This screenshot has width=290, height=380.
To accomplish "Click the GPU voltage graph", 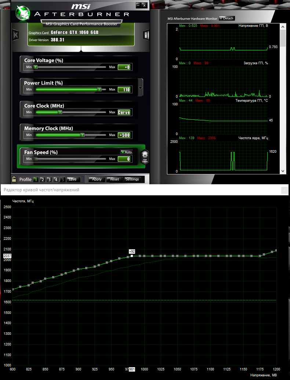I will click(x=224, y=44).
